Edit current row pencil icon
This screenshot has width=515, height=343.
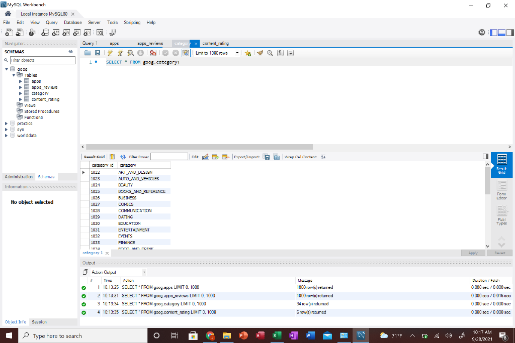coord(205,157)
